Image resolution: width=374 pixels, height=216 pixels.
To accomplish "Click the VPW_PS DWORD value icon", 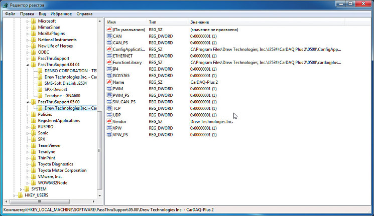I will tap(109, 134).
